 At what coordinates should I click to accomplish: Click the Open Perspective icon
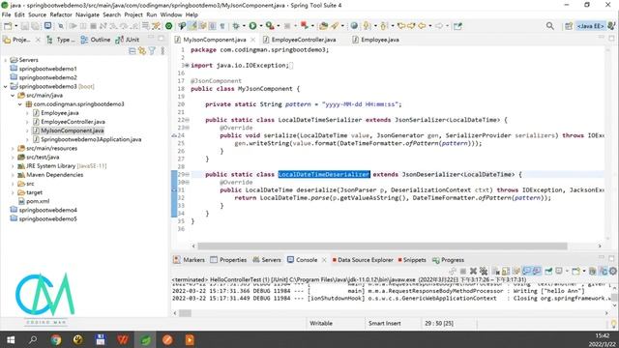[569, 26]
